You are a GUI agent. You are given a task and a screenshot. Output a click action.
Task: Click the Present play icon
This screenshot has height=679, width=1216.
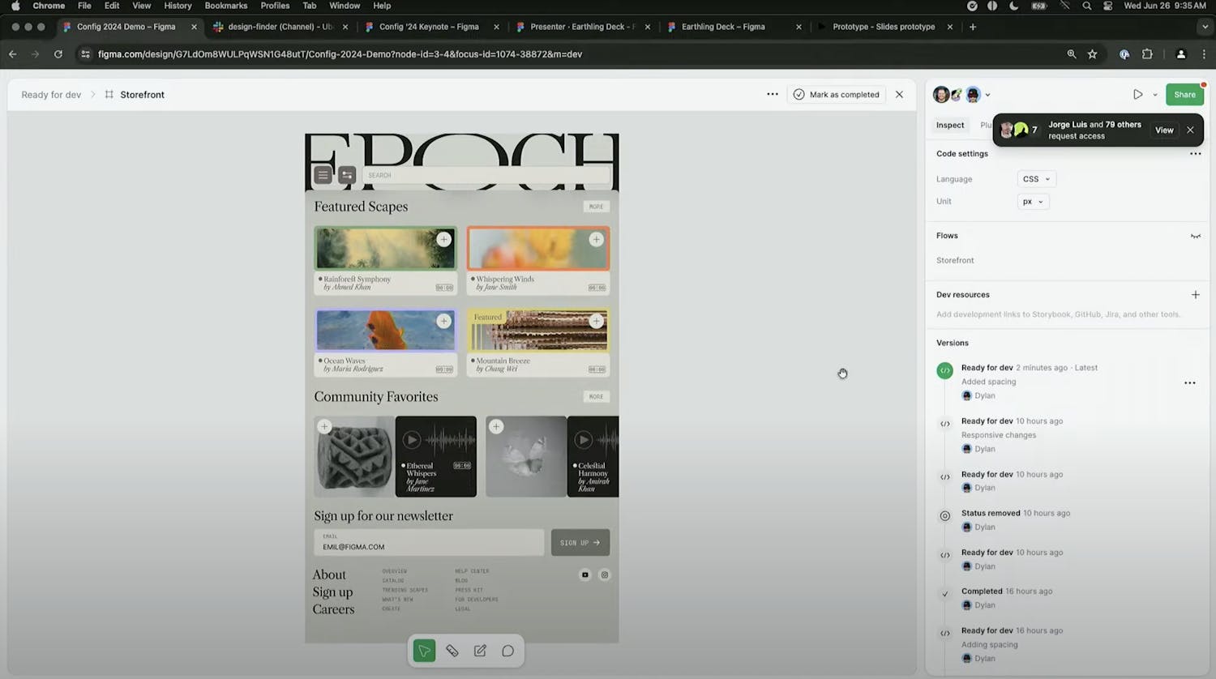1137,95
